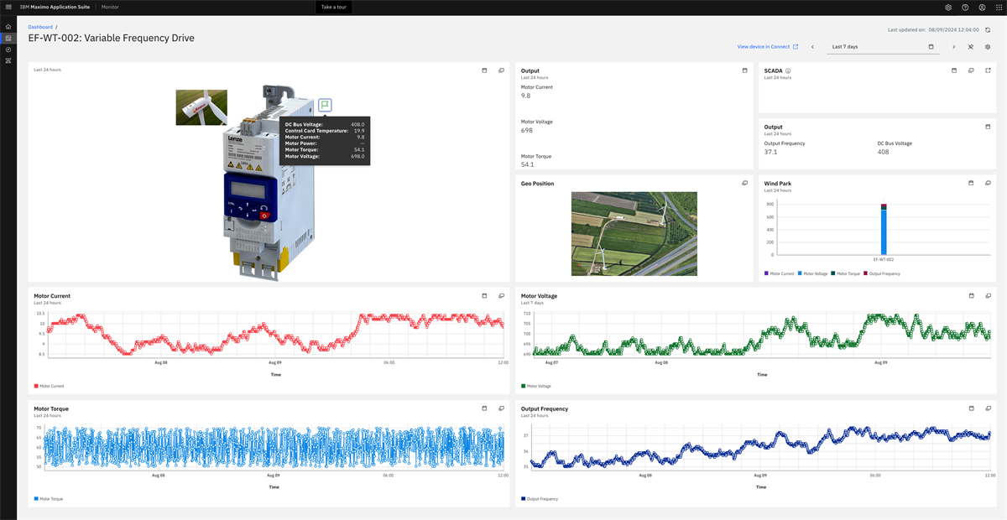This screenshot has height=520, width=1007.
Task: Click DC Bus Voltage value 408
Action: coord(883,152)
